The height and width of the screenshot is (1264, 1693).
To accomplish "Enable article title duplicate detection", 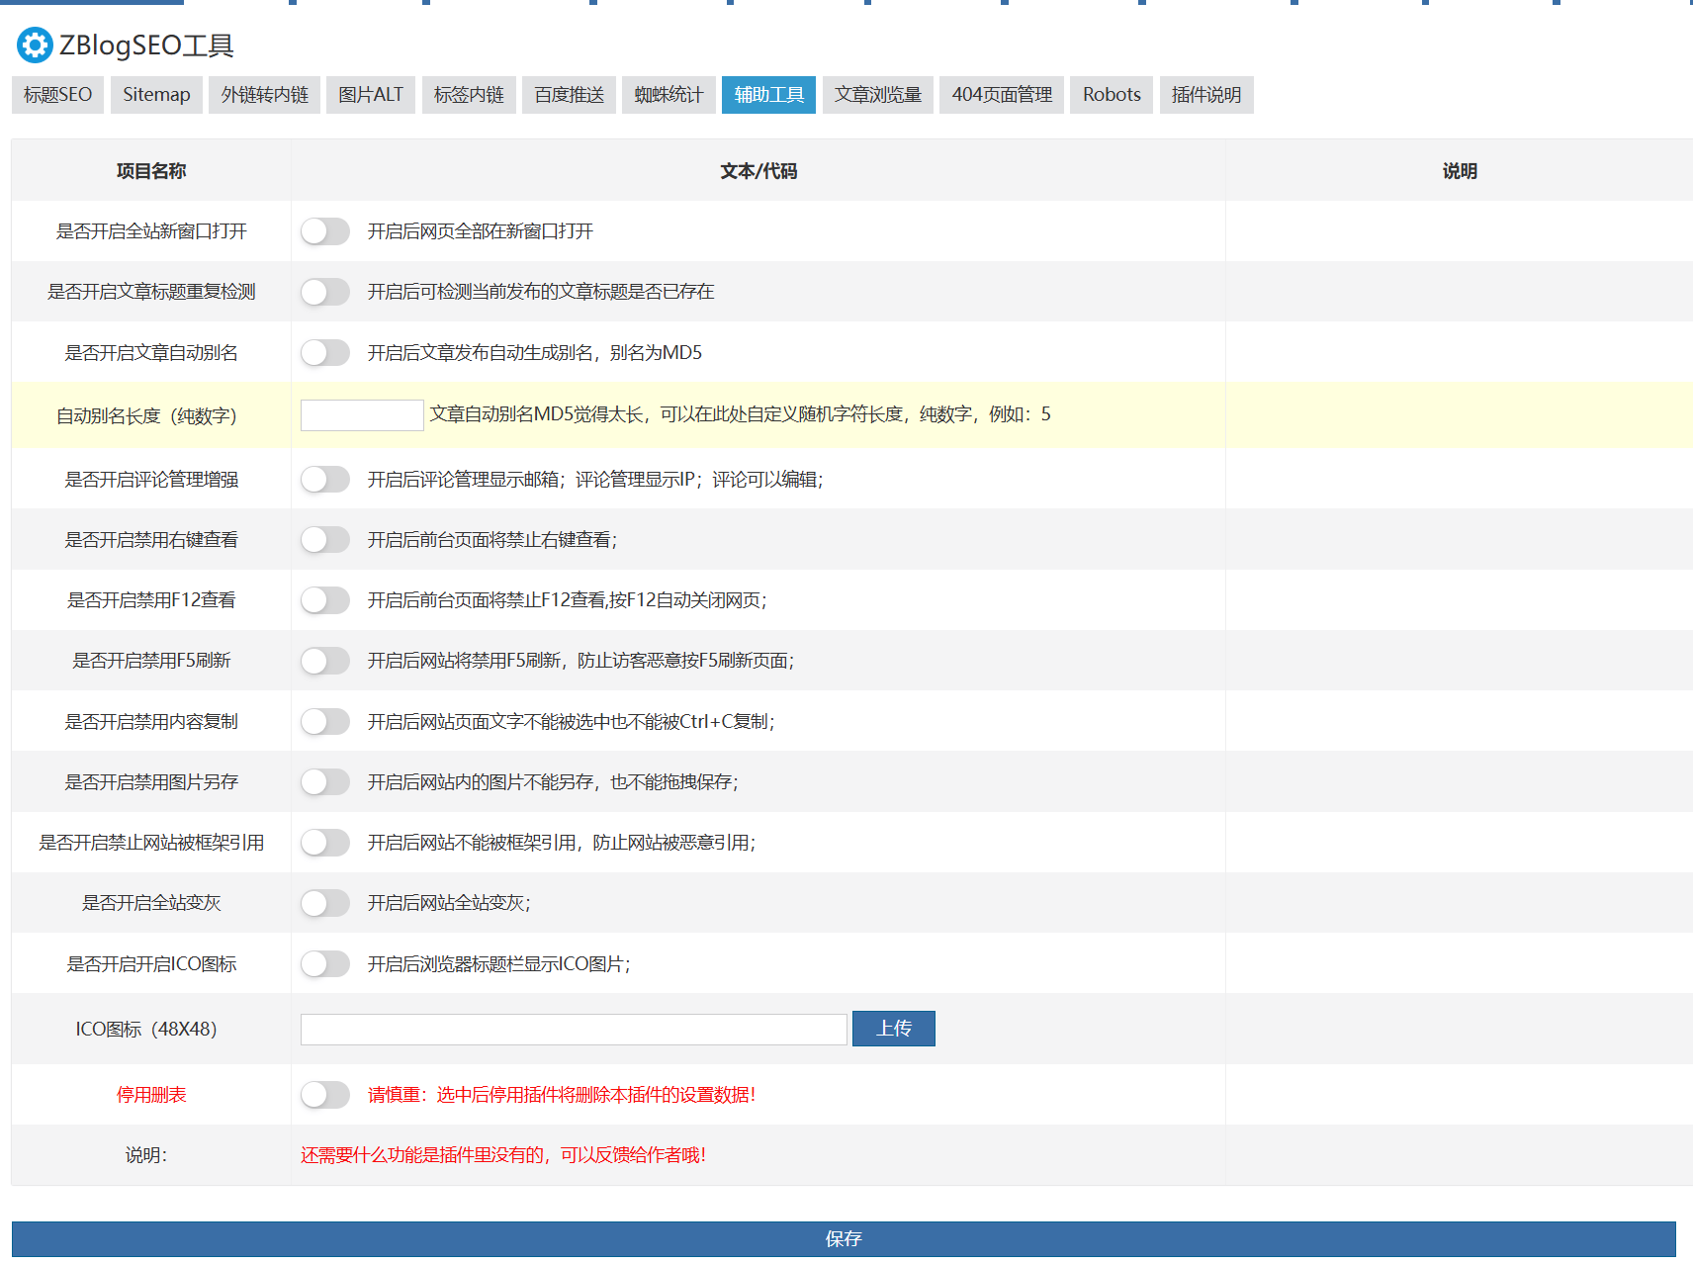I will (324, 292).
